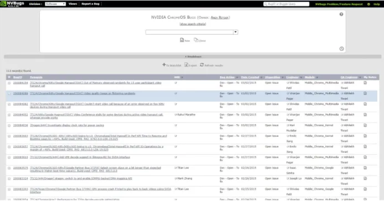
Task: Open the Division dropdown showing Software
Action: pyautogui.click(x=55, y=4)
